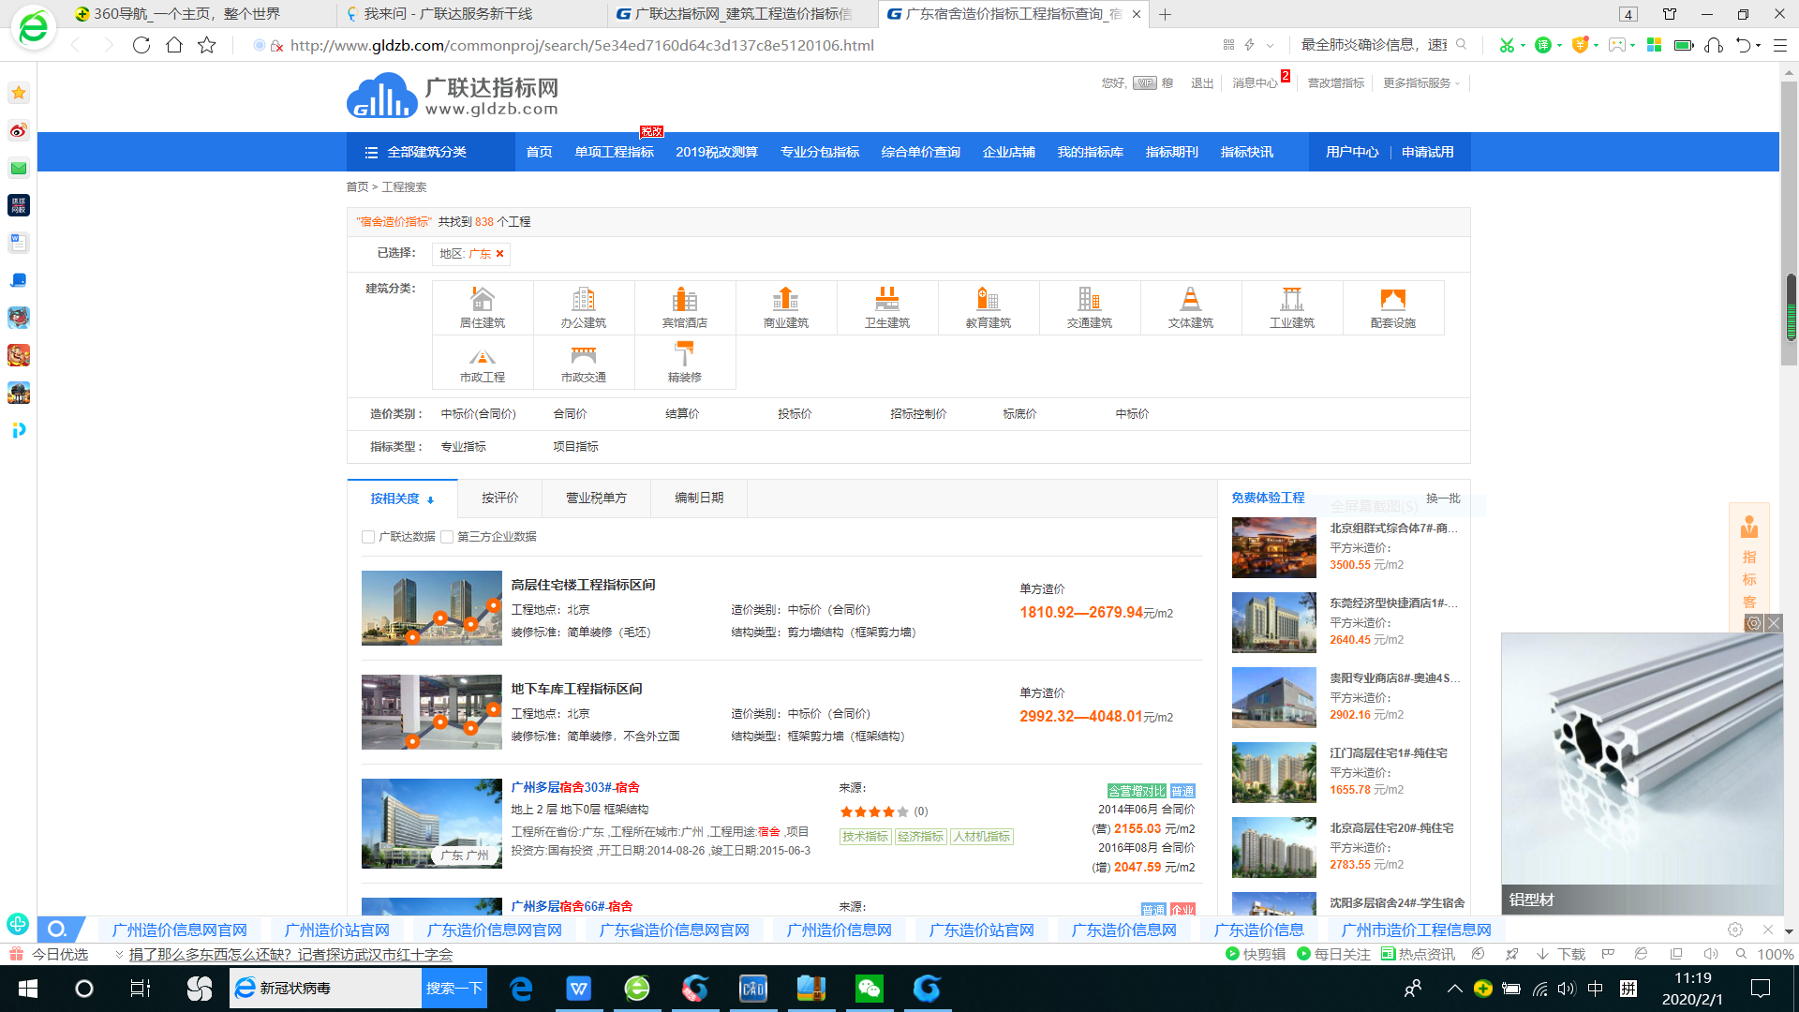Select the 精装修 category icon

685,354
